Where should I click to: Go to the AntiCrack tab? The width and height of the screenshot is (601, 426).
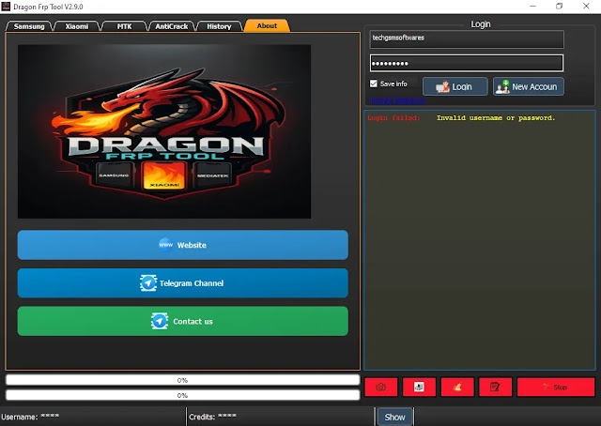pyautogui.click(x=171, y=26)
